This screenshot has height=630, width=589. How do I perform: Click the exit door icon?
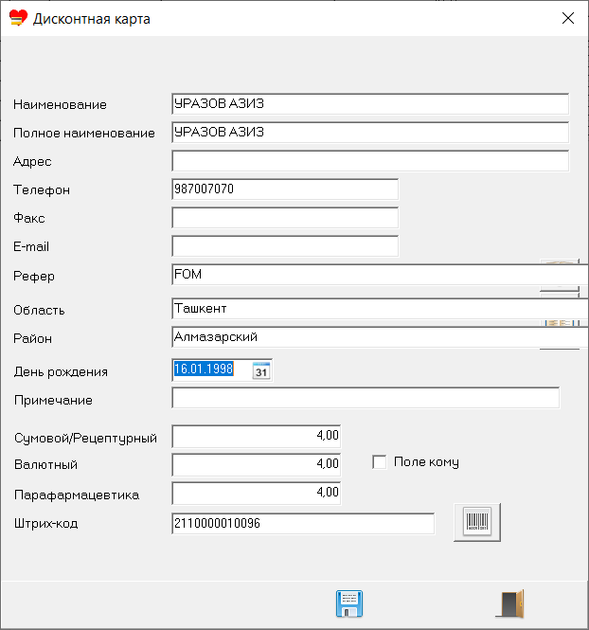[x=510, y=603]
